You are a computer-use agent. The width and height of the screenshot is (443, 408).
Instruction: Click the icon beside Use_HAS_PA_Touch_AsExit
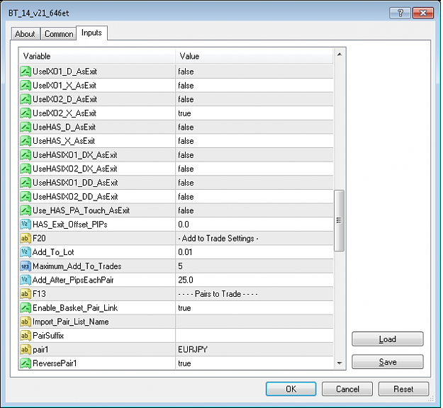coord(26,210)
